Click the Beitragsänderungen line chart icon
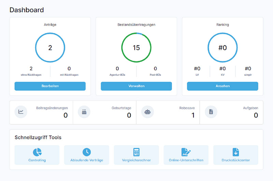 pos(21,112)
